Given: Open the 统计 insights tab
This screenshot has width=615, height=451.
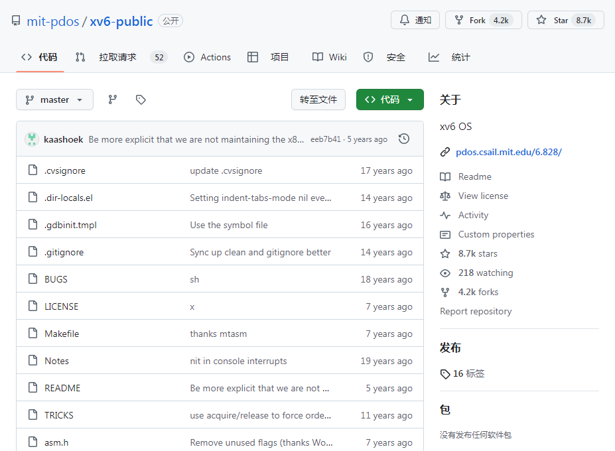Looking at the screenshot, I should pos(449,57).
